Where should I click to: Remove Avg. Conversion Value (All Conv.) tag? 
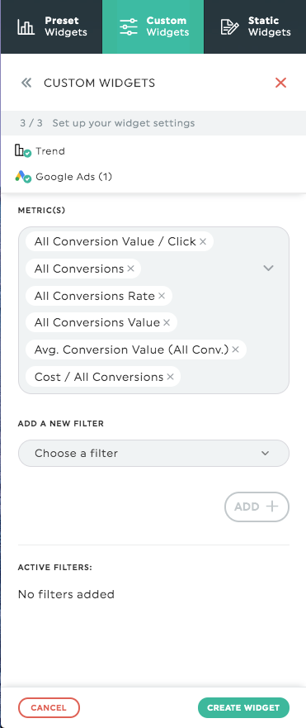pyautogui.click(x=236, y=350)
